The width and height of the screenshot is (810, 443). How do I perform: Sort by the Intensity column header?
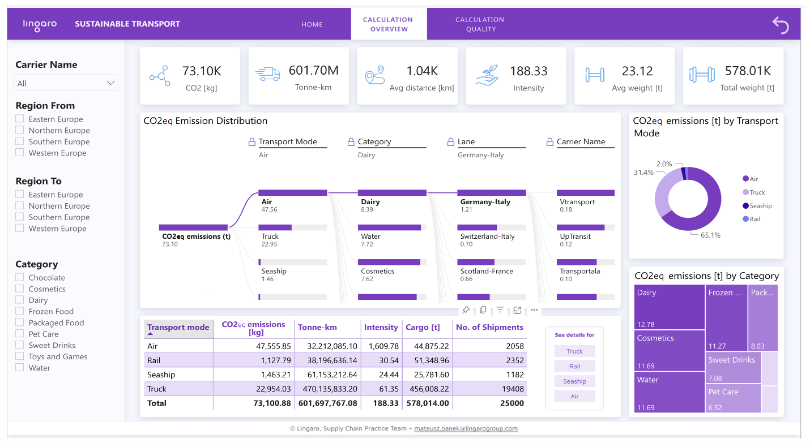[x=381, y=327]
